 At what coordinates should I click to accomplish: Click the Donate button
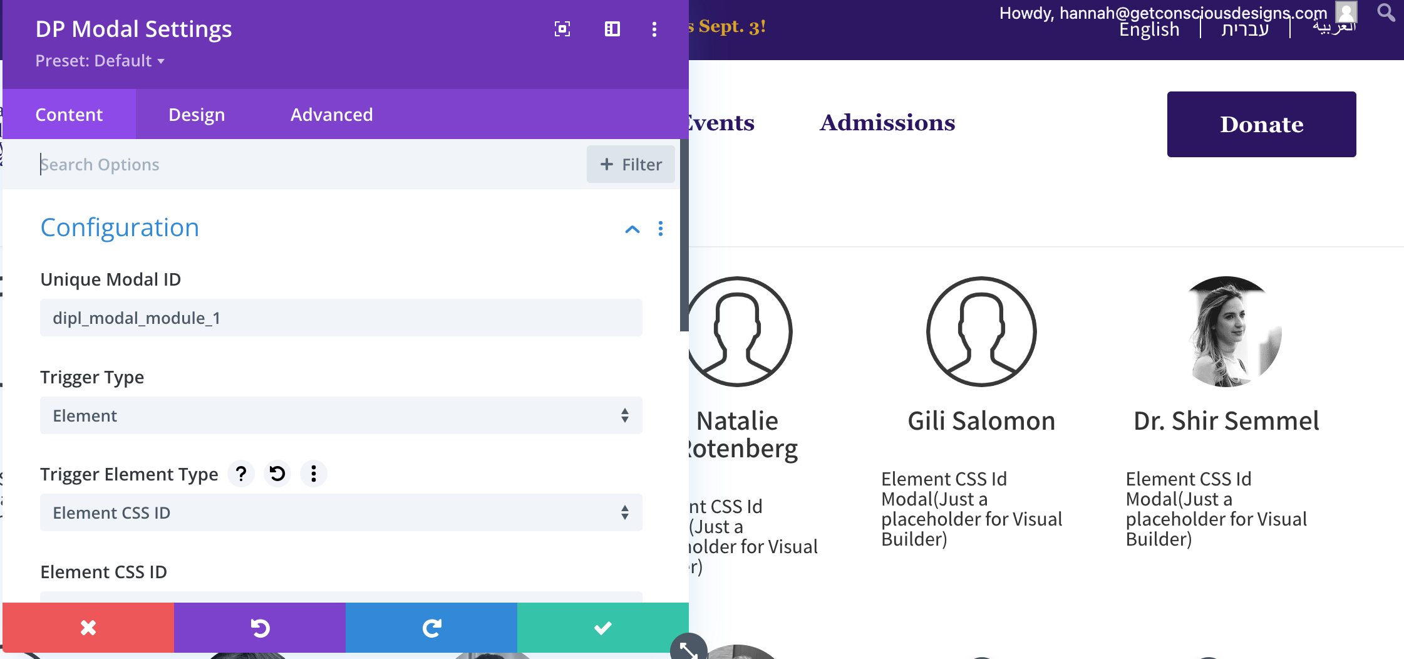(1261, 124)
